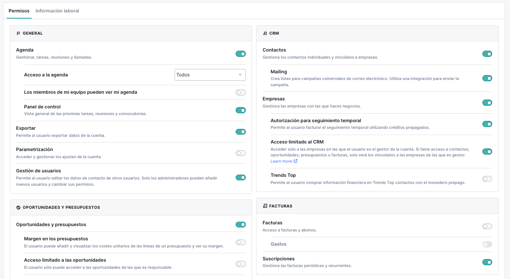Switch to the Información laboral tab

[57, 11]
